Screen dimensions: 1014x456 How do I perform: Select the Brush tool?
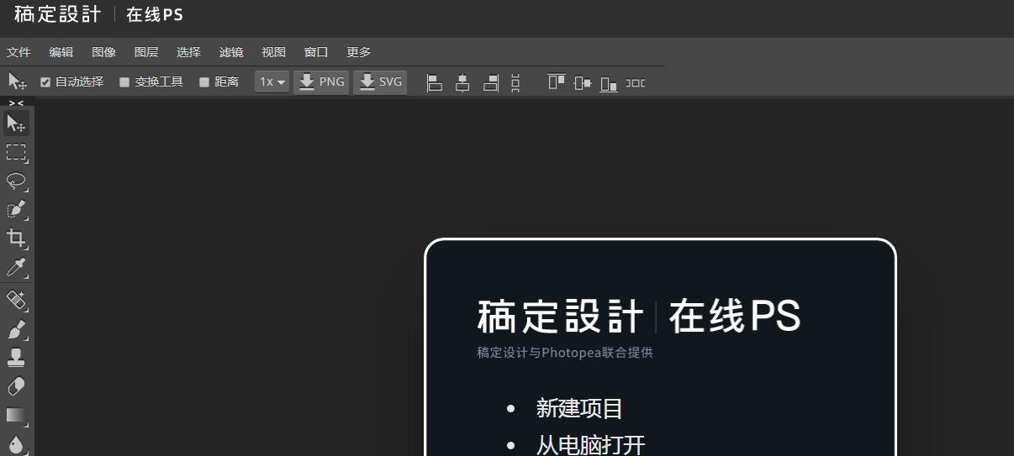click(16, 328)
